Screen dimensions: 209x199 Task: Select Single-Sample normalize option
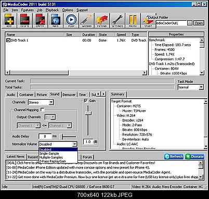click(x=58, y=153)
